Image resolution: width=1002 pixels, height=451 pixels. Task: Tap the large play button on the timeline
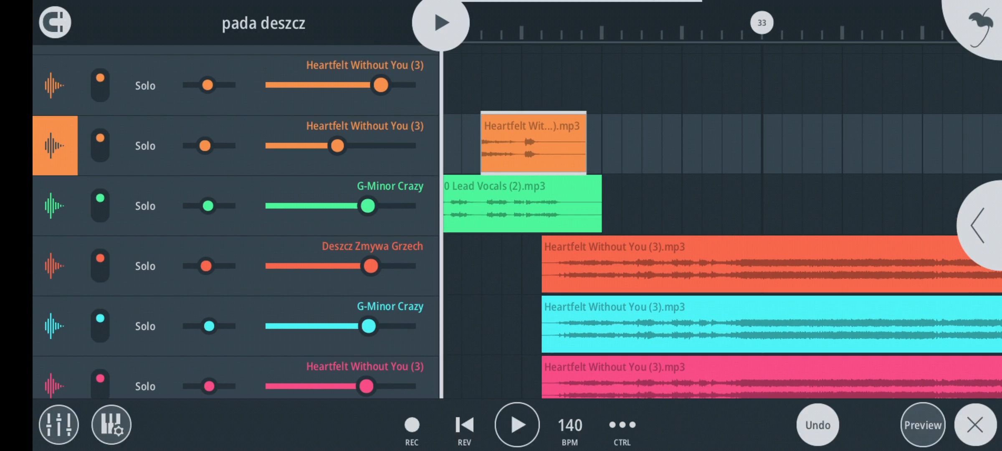441,23
